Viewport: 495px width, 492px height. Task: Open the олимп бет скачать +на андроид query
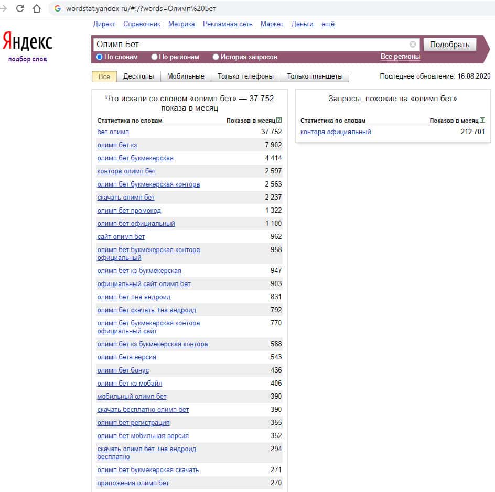point(146,310)
